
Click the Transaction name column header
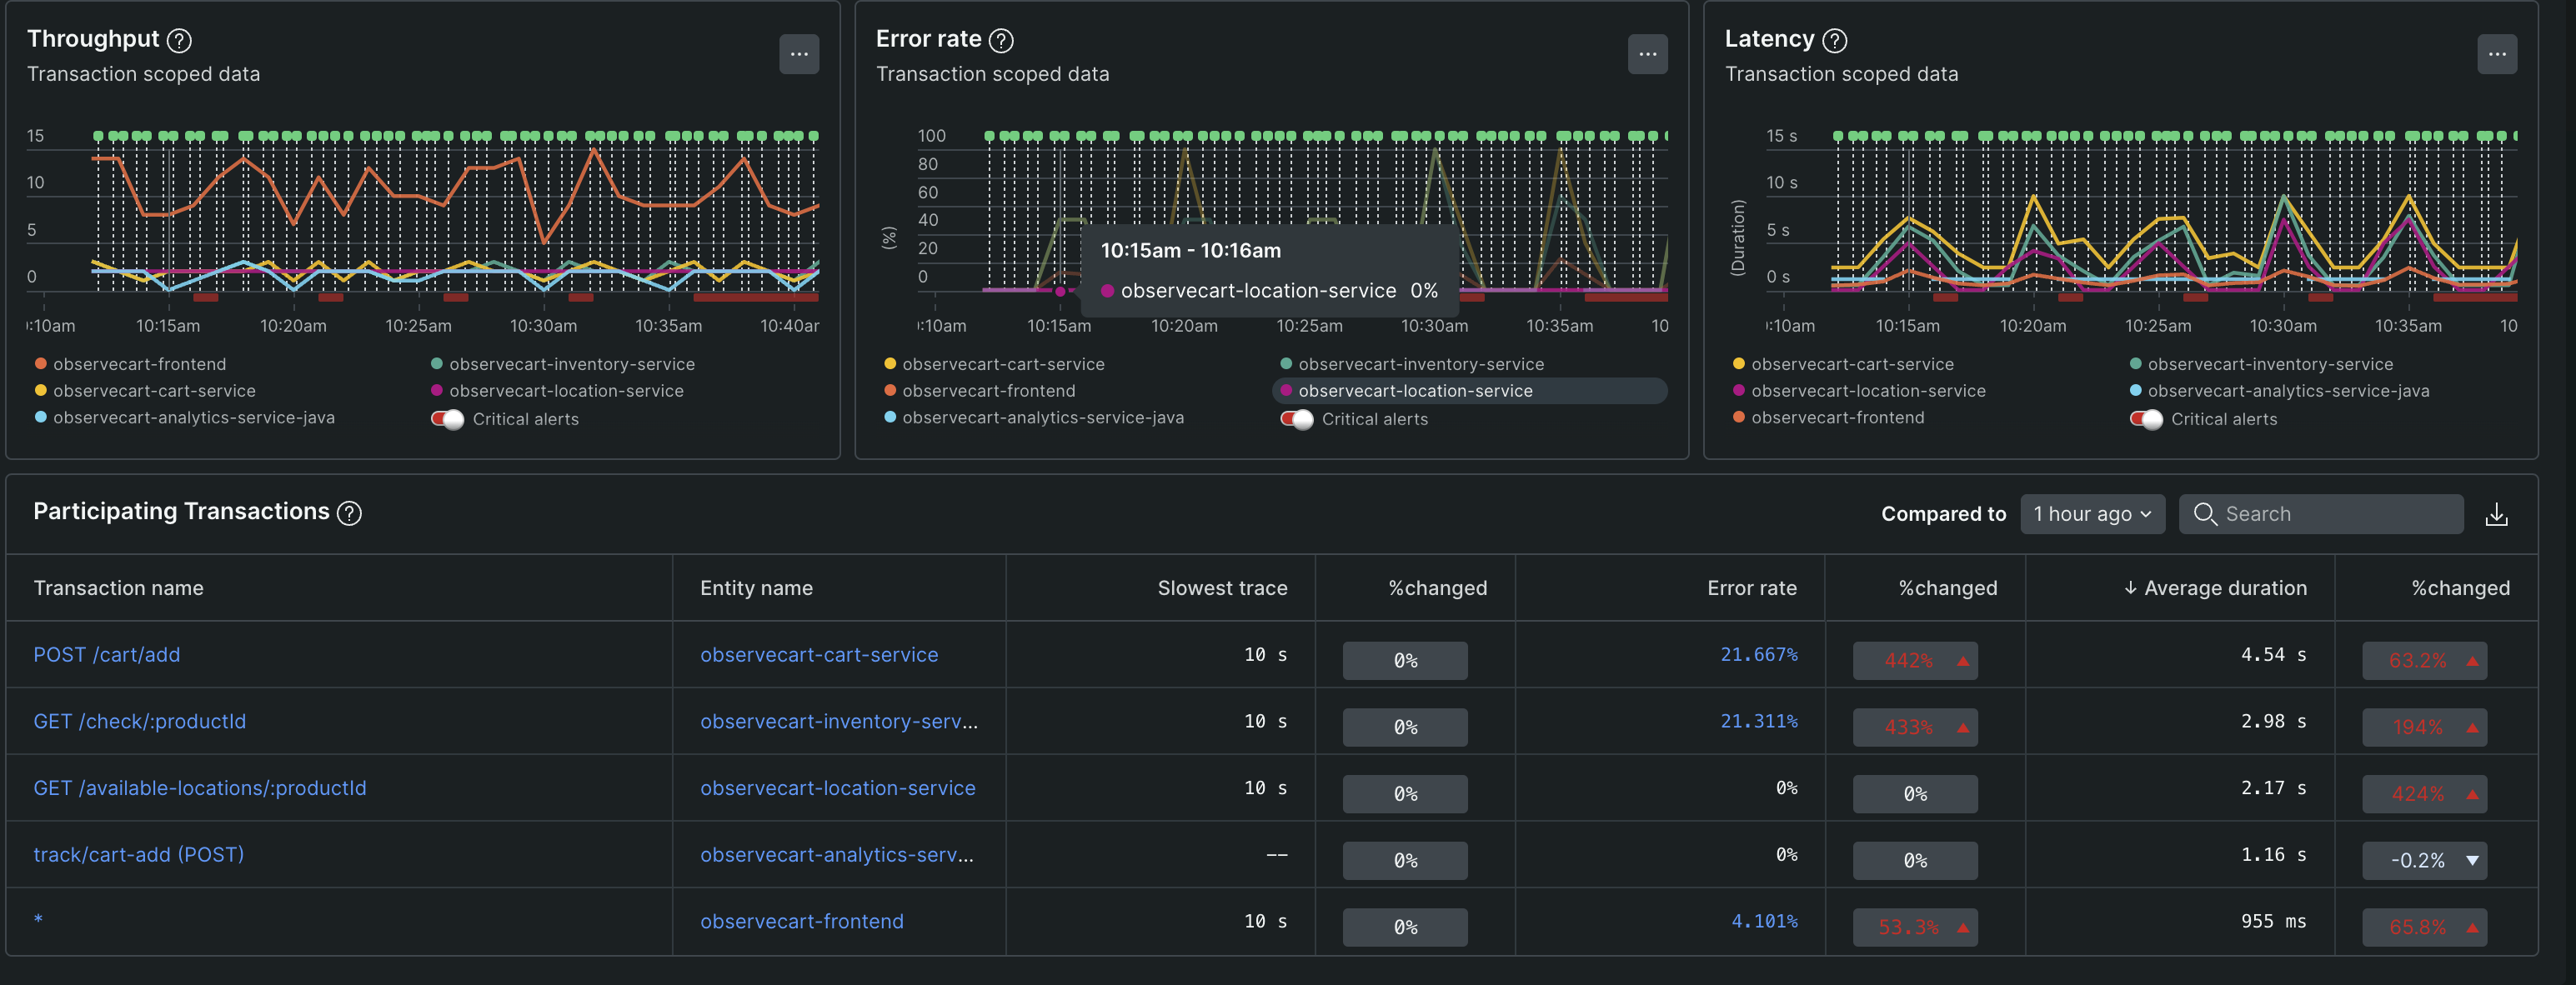coord(118,588)
